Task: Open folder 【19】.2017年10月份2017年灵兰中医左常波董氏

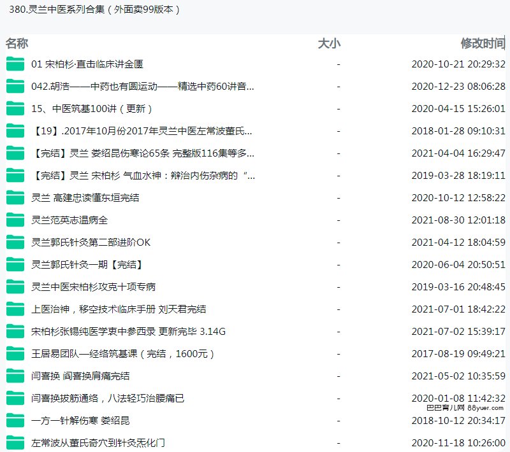Action: pos(142,131)
